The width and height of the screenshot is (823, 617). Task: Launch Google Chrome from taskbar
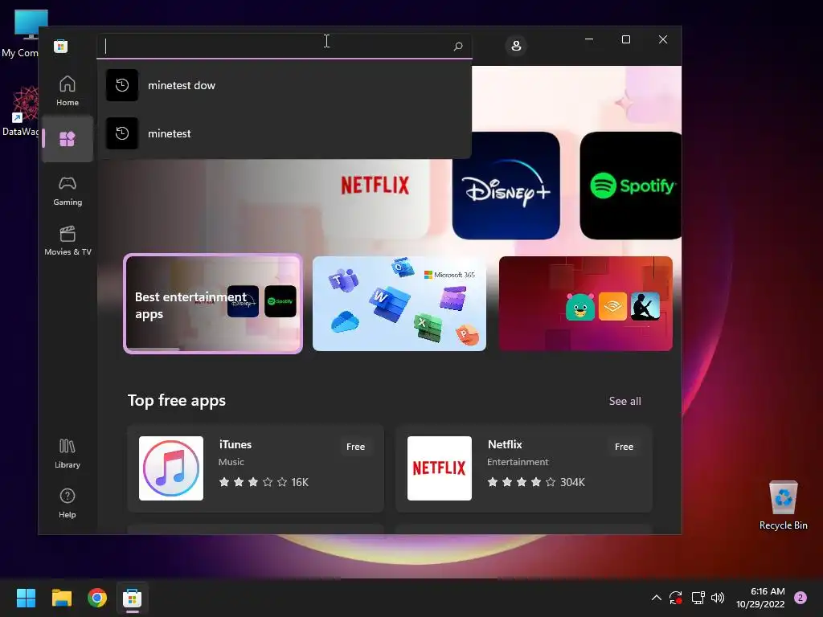point(97,598)
